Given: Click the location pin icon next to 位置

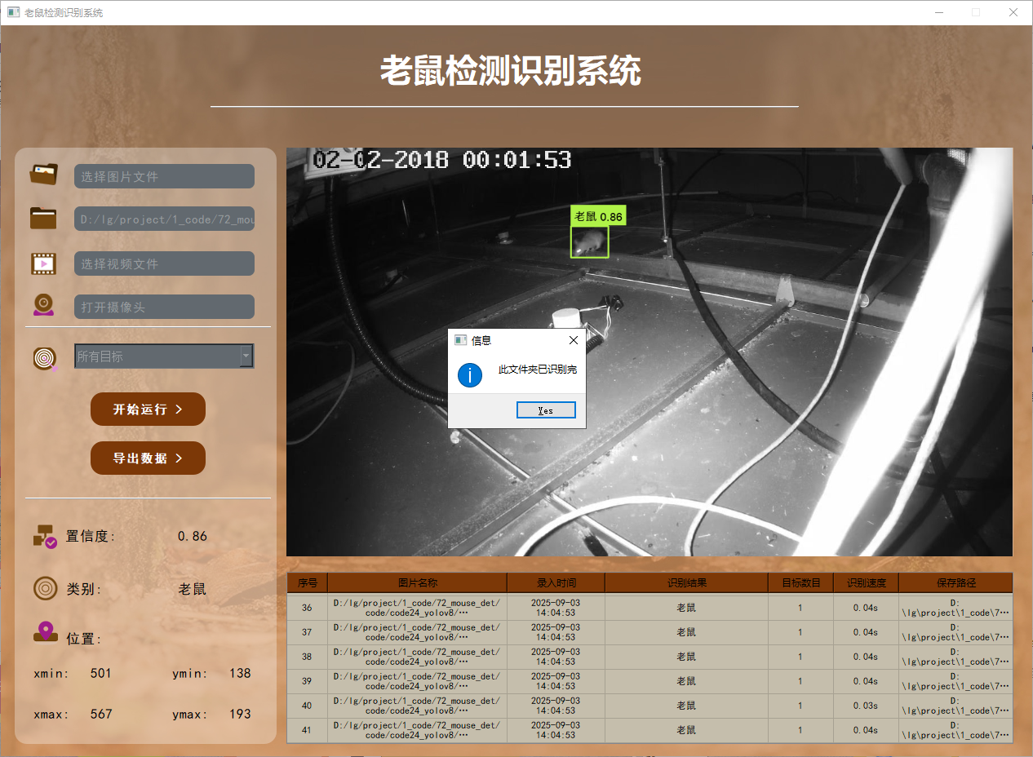Looking at the screenshot, I should click(x=45, y=632).
